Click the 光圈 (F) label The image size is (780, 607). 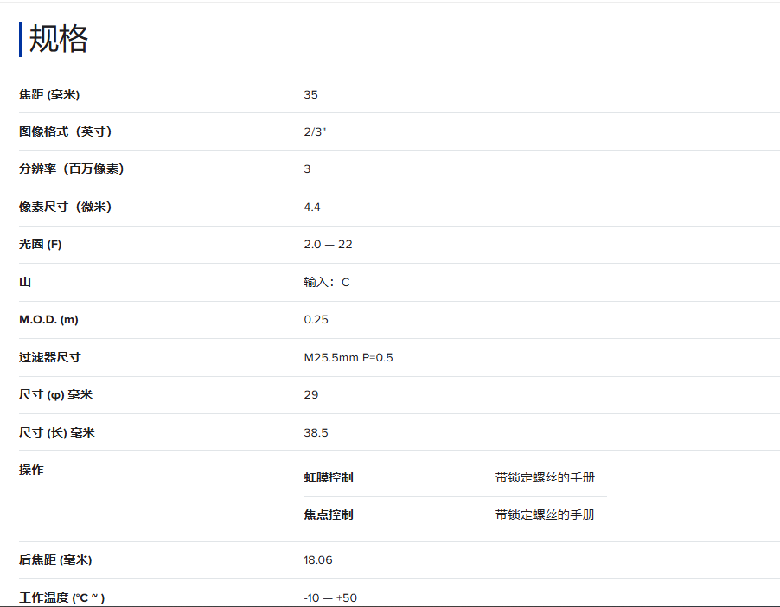click(x=41, y=245)
